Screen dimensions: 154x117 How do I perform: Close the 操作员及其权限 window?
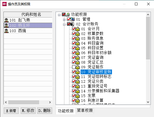[x=148, y=4]
